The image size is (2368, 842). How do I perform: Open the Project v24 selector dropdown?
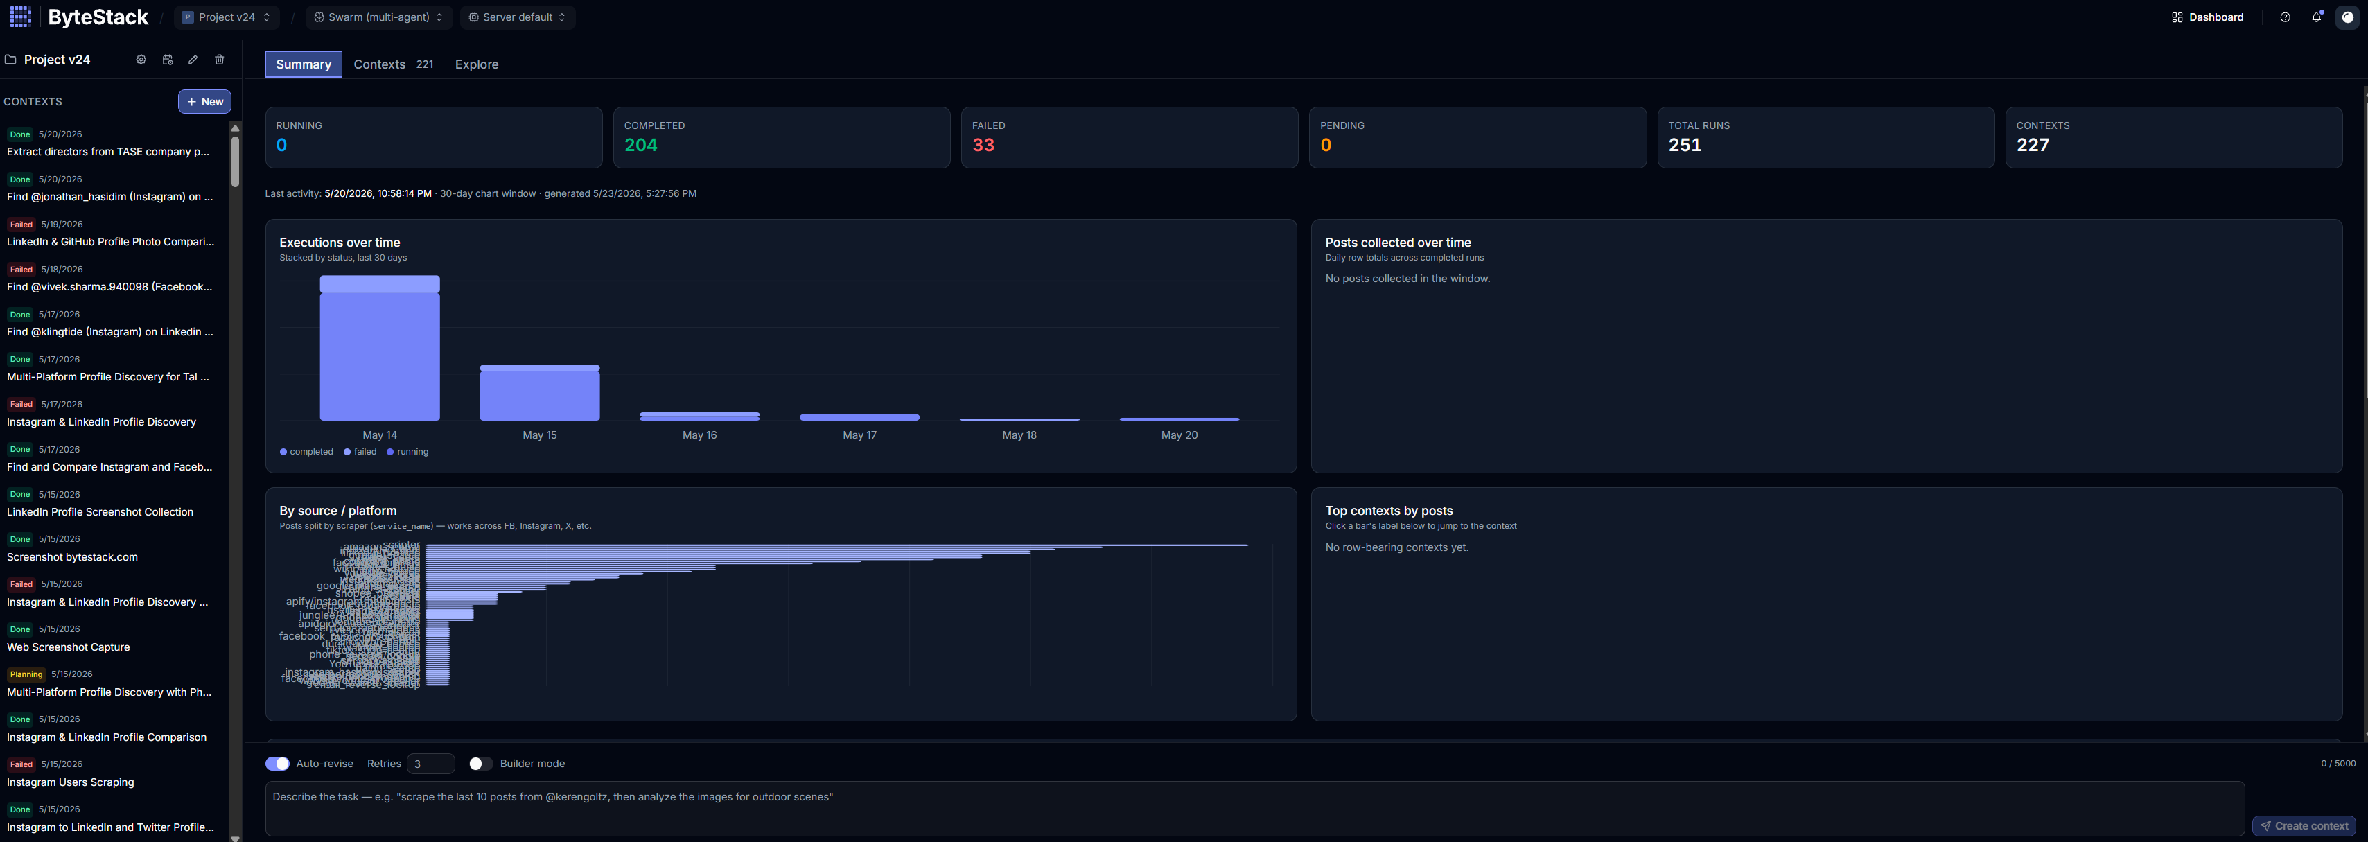click(226, 17)
